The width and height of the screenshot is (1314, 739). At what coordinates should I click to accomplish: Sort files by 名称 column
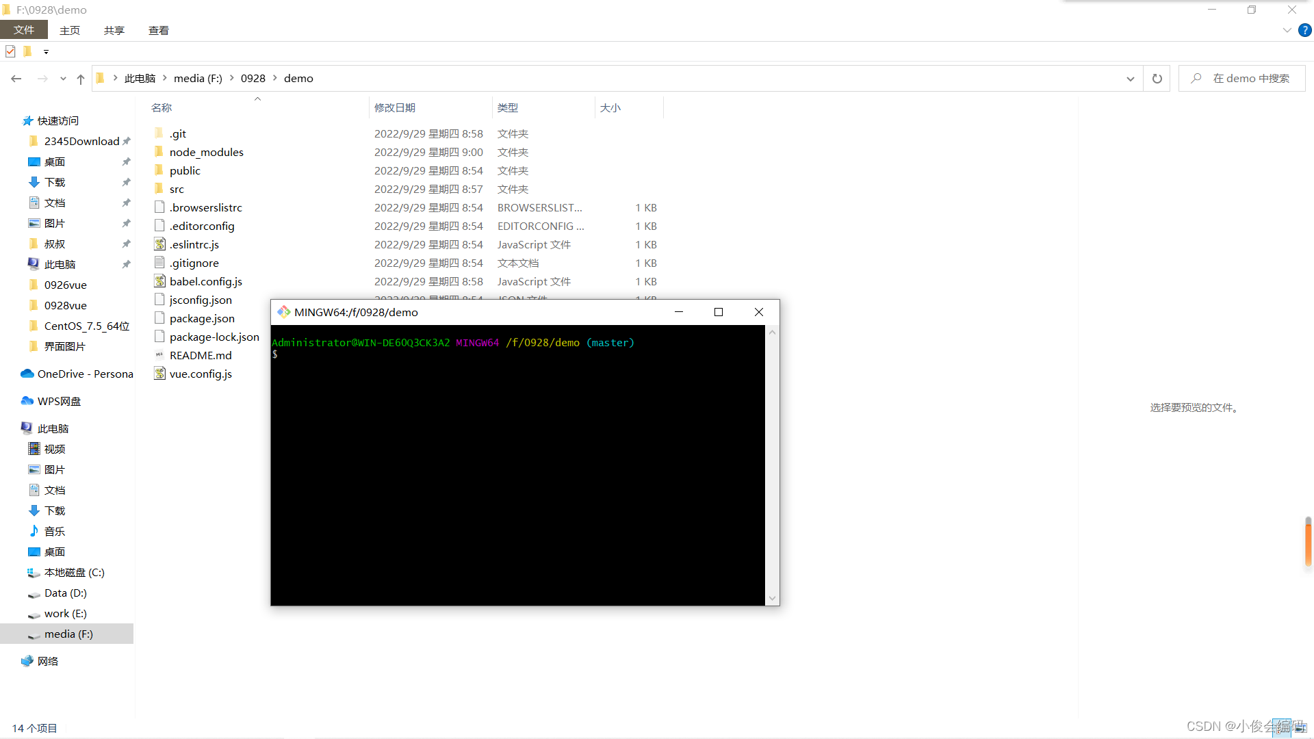(162, 107)
